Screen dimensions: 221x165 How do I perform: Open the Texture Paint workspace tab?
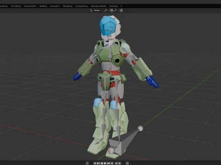[x=30, y=6]
